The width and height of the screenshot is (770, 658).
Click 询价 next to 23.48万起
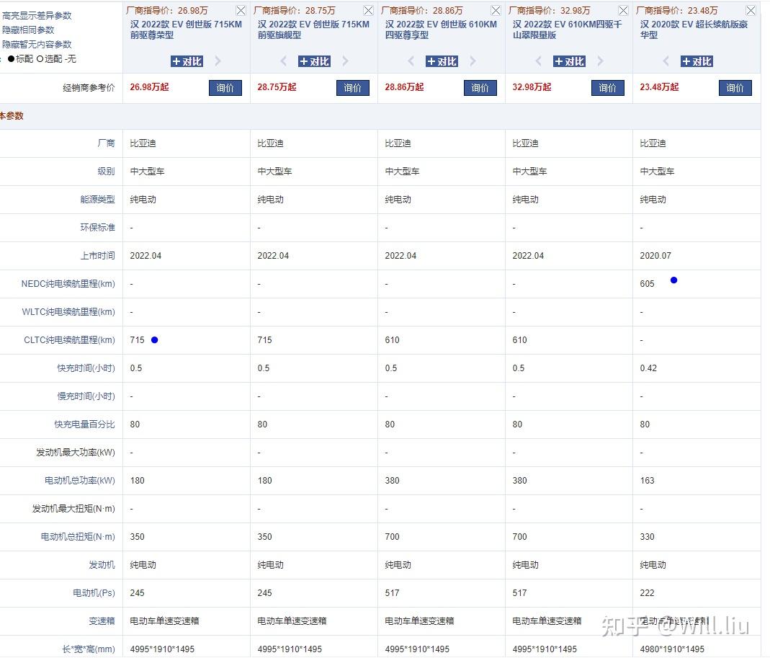click(x=735, y=88)
